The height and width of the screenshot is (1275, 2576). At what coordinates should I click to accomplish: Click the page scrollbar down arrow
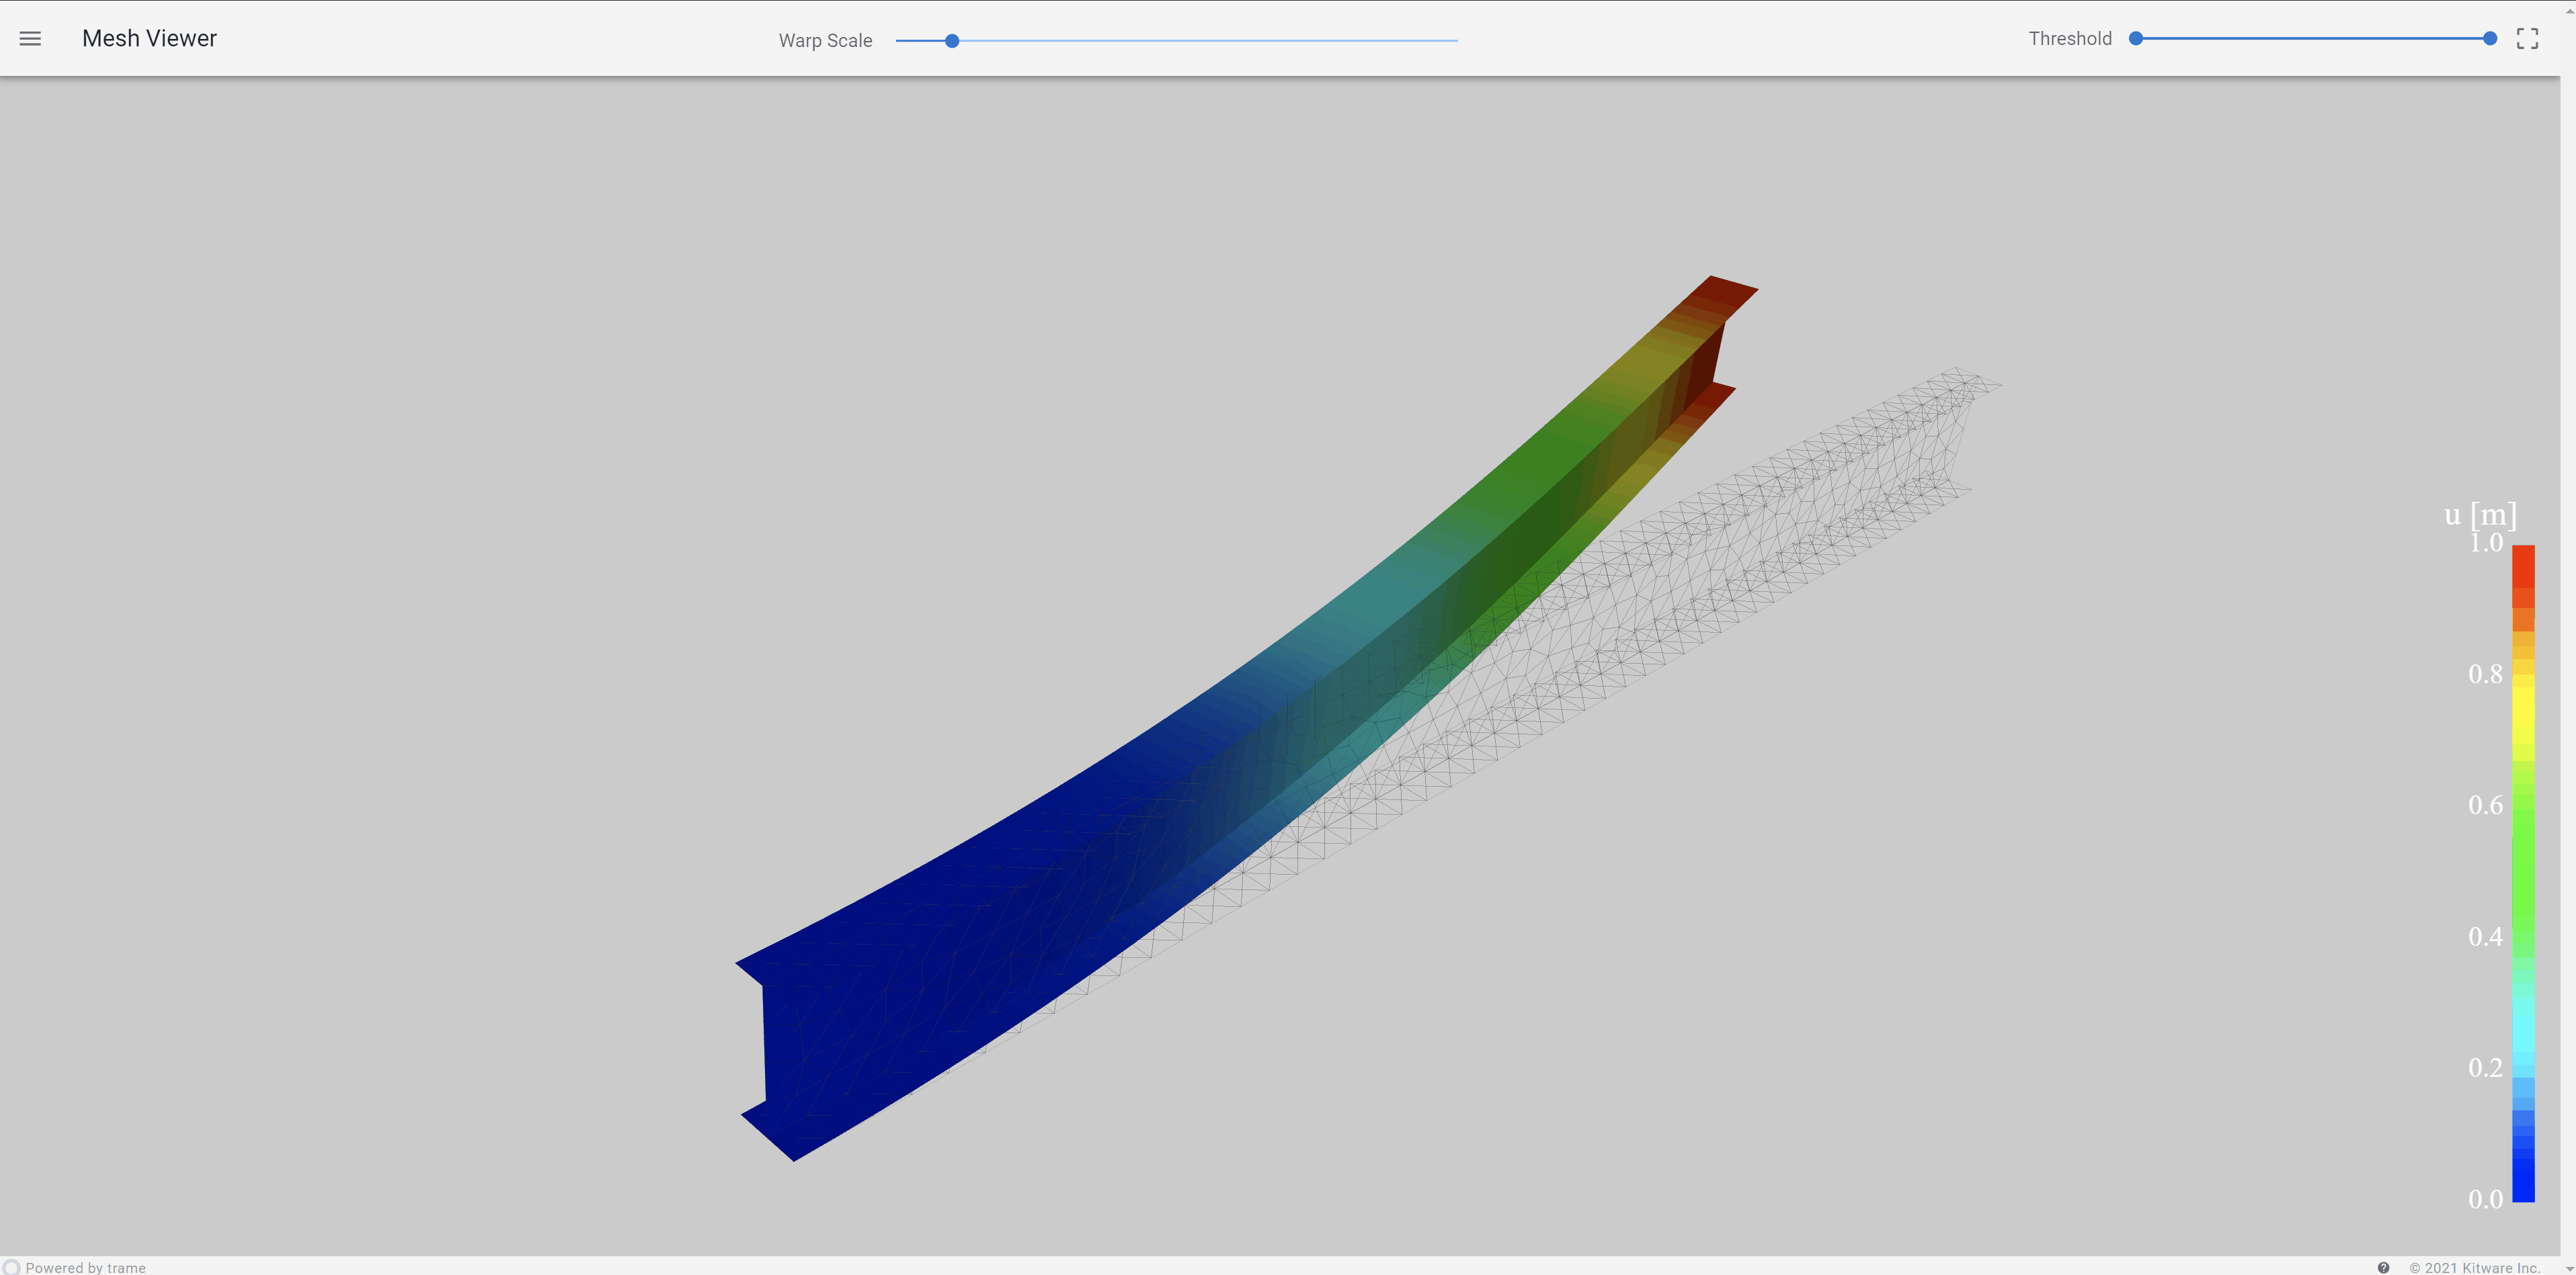[x=2568, y=1268]
